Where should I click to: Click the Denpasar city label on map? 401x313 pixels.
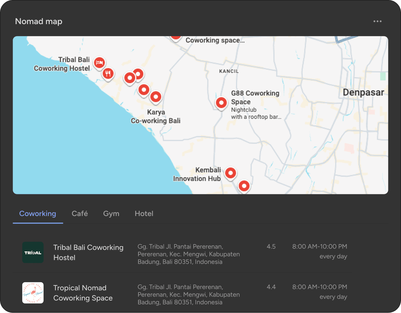click(x=363, y=92)
